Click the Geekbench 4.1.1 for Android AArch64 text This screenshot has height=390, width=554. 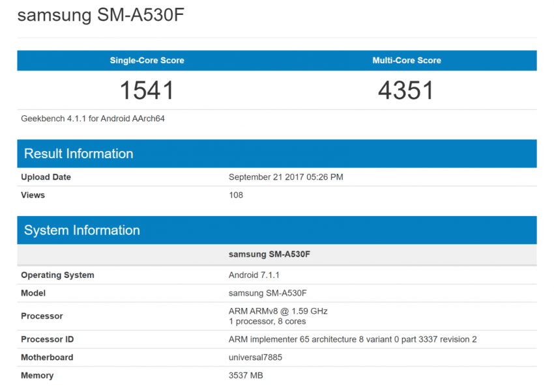pos(93,118)
